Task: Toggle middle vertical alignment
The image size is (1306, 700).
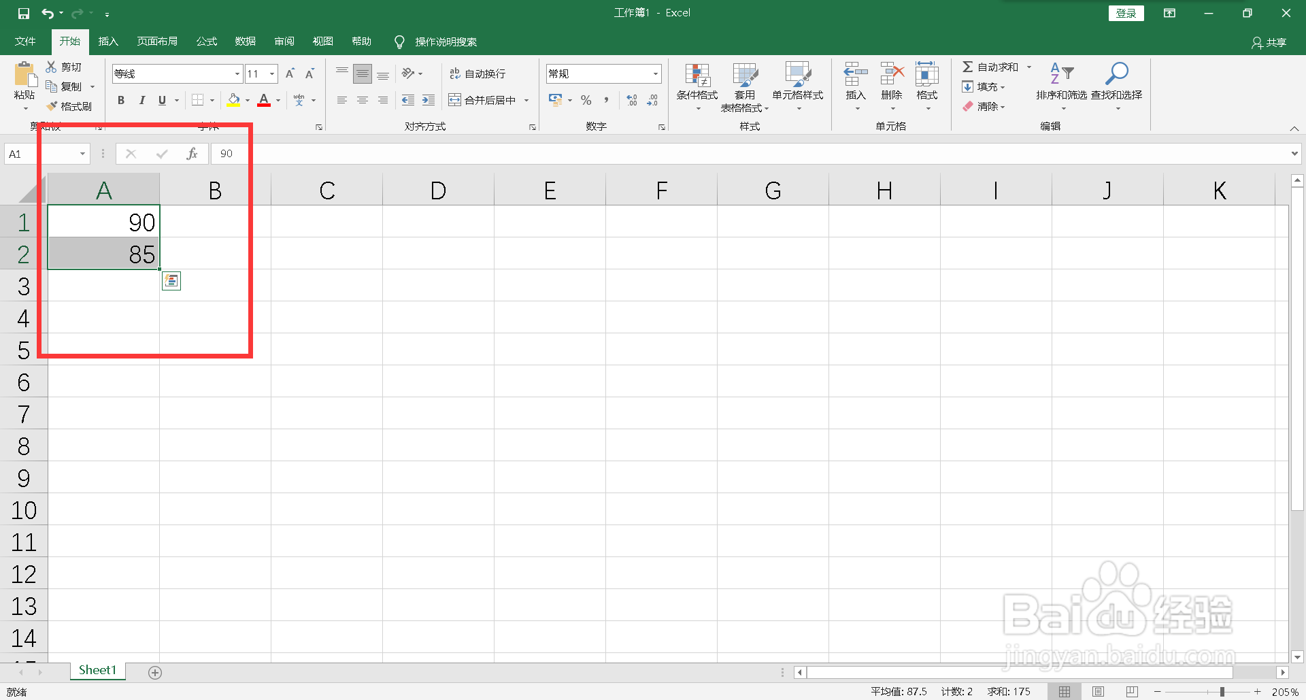Action: click(363, 73)
